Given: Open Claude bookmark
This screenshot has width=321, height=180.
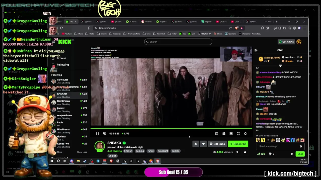Looking at the screenshot, I should click(218, 34).
